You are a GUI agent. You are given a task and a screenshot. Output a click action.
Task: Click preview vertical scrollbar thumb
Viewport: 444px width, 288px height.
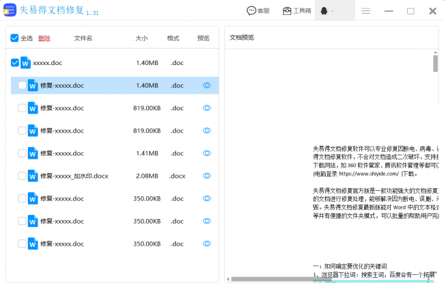[x=435, y=64]
